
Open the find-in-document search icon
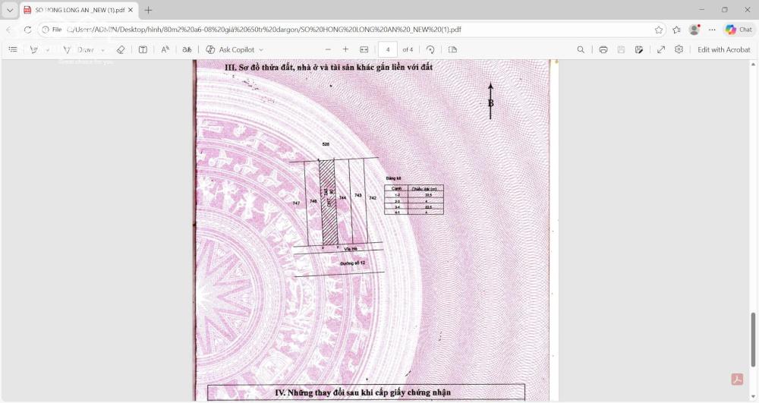coord(581,49)
